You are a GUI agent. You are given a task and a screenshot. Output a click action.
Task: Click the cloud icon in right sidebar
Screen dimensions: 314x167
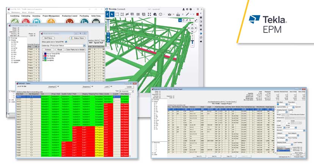point(201,41)
